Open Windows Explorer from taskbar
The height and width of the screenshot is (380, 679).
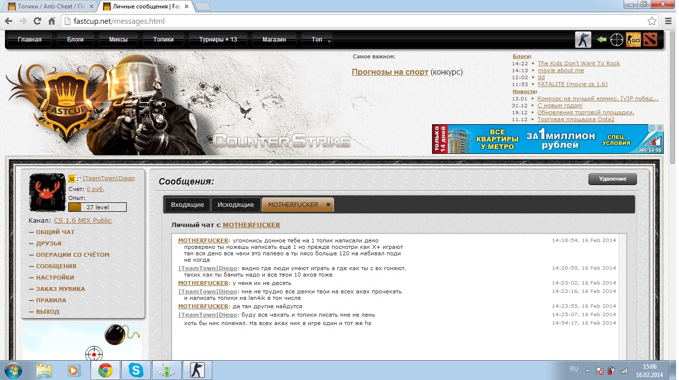pos(44,370)
